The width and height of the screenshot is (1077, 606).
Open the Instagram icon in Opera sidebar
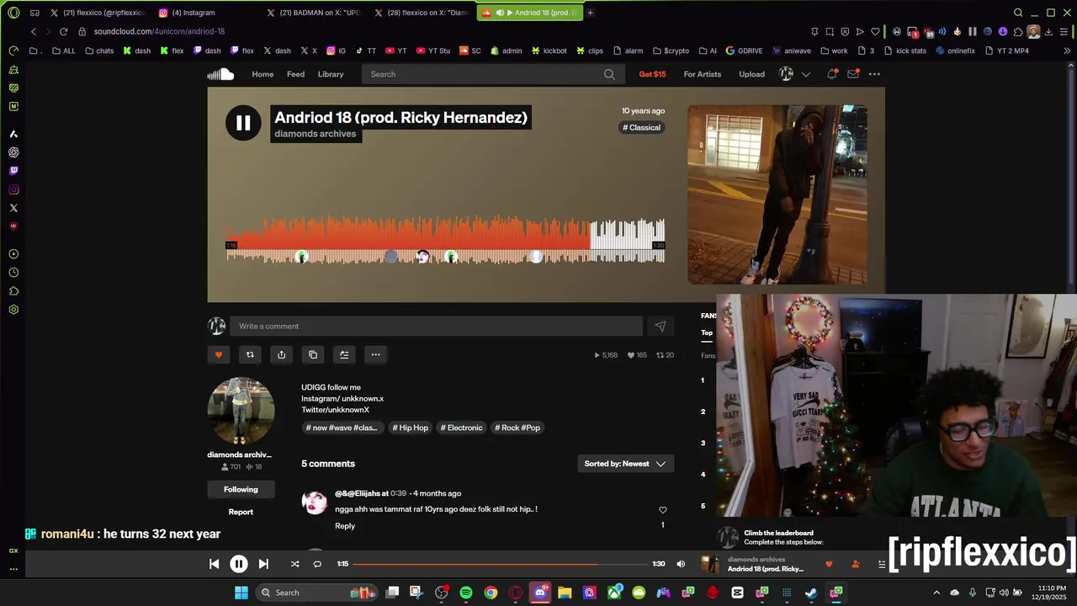click(x=13, y=189)
